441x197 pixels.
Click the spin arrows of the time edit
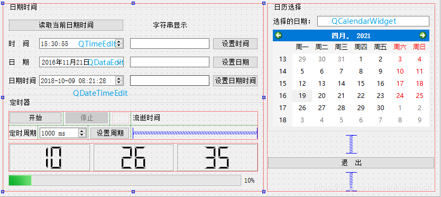pyautogui.click(x=119, y=43)
